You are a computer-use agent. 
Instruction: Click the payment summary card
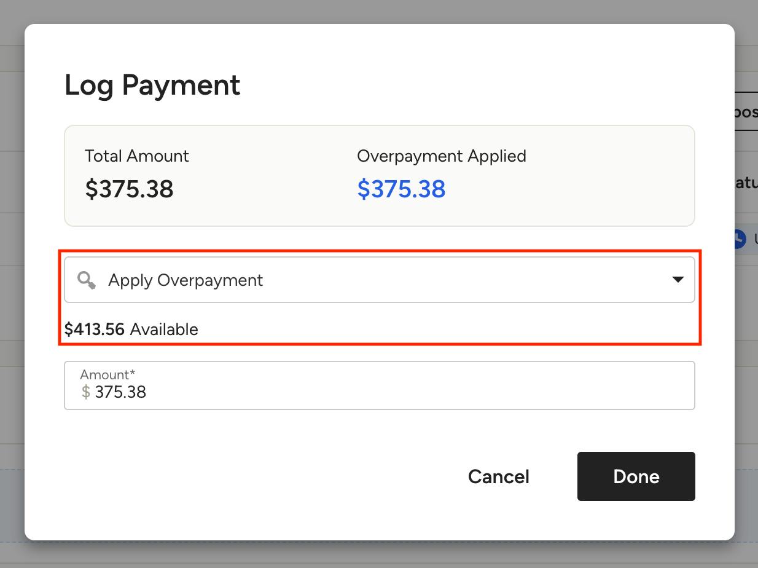click(x=380, y=176)
